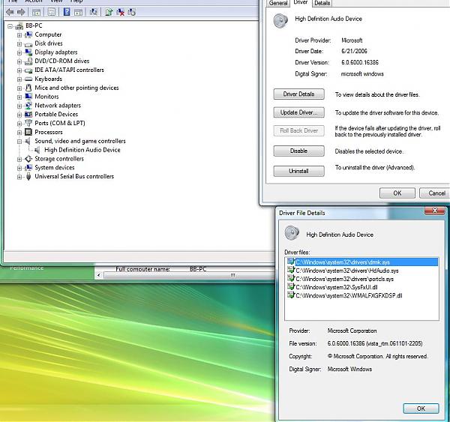
Task: Expand the Display adapters node
Action: point(19,52)
